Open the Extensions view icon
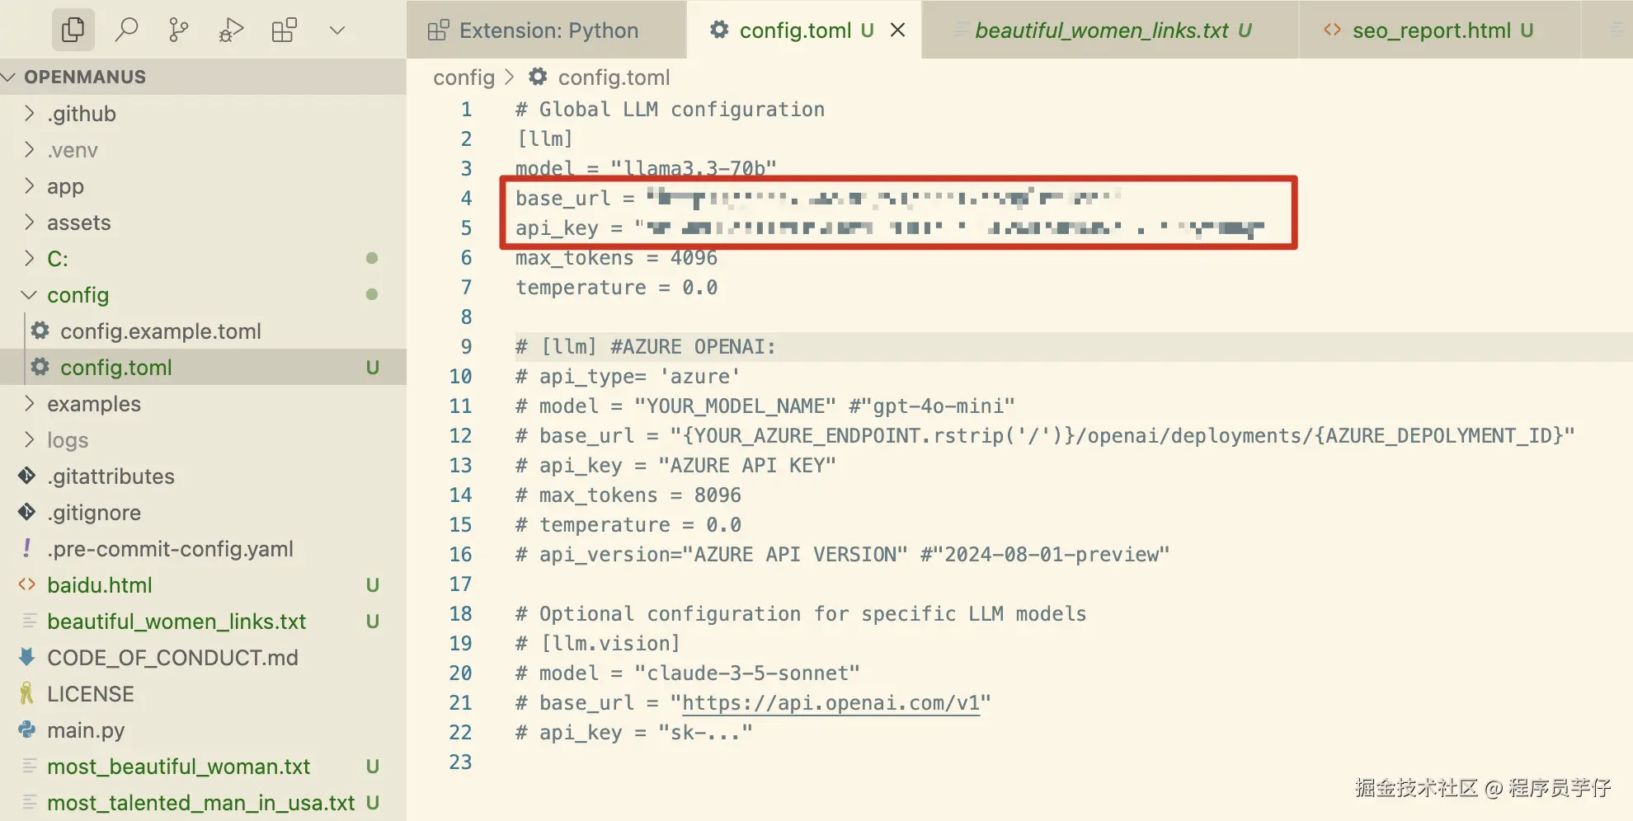The height and width of the screenshot is (821, 1633). pyautogui.click(x=284, y=30)
